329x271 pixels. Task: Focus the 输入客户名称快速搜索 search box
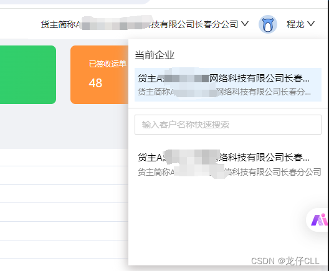click(228, 125)
